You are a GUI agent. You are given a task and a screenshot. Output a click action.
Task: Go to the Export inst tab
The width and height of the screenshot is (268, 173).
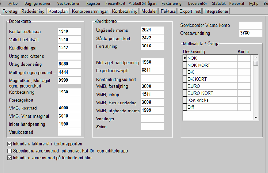click(190, 11)
